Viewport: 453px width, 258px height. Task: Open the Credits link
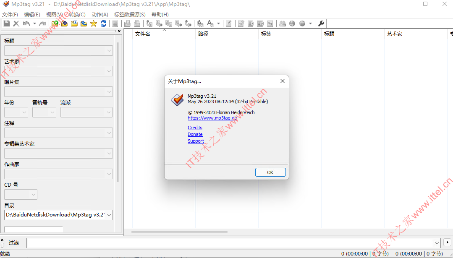pos(195,128)
